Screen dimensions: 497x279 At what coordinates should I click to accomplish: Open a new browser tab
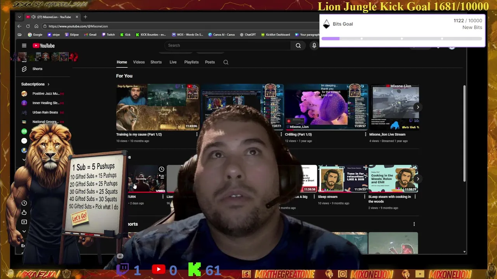click(85, 17)
